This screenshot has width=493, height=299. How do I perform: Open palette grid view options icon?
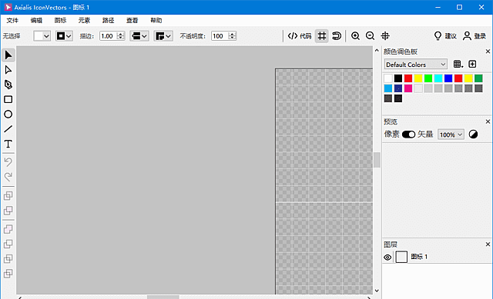click(458, 65)
